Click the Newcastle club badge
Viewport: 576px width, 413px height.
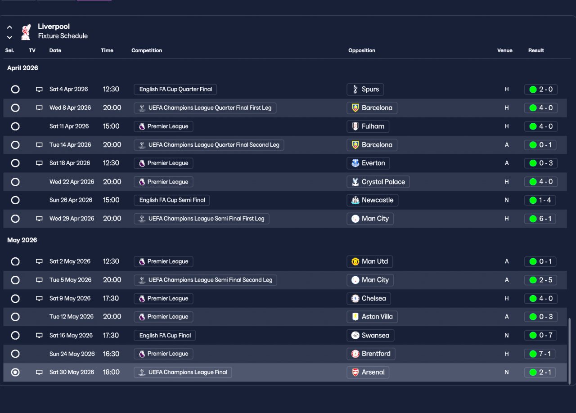point(355,200)
